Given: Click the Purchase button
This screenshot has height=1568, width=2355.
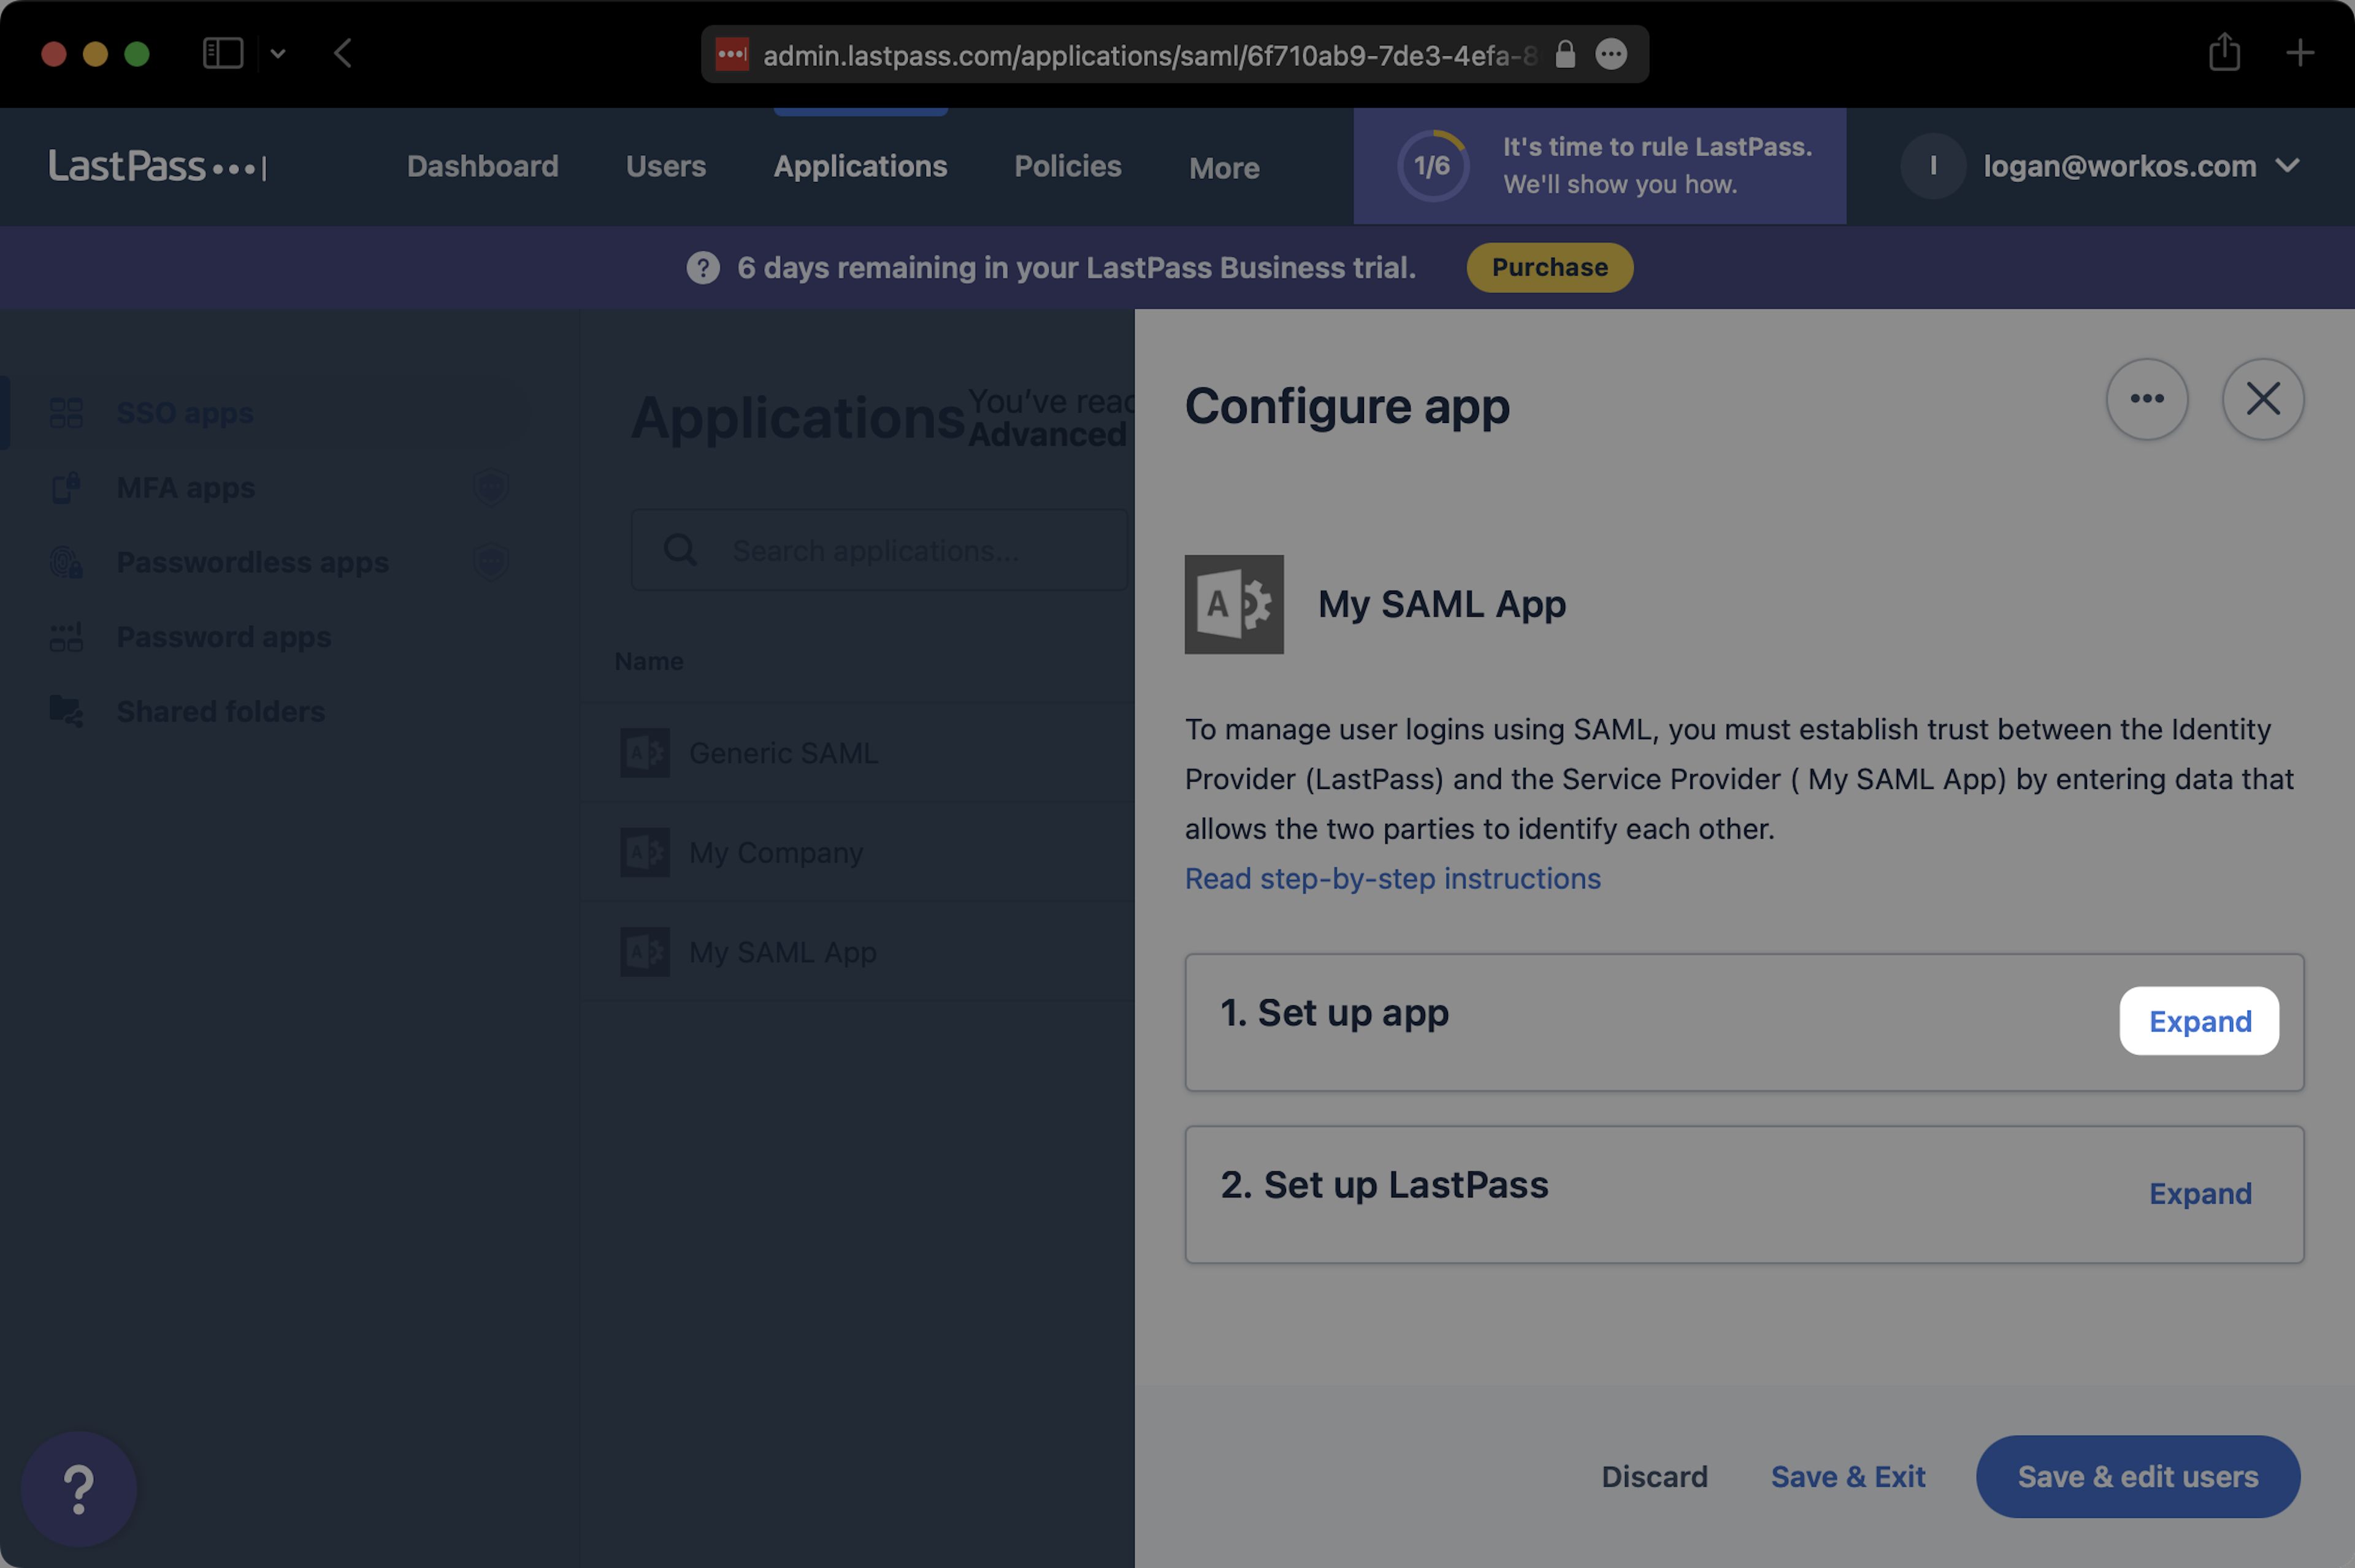Looking at the screenshot, I should click(1549, 268).
